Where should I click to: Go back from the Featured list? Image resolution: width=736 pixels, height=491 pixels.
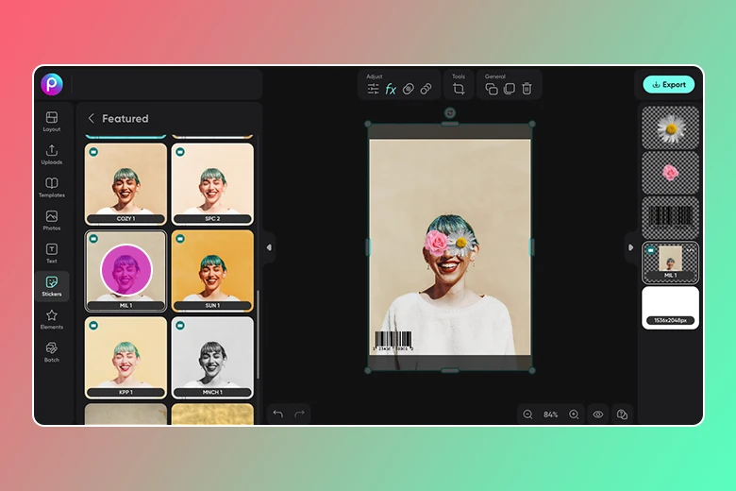[x=92, y=119]
